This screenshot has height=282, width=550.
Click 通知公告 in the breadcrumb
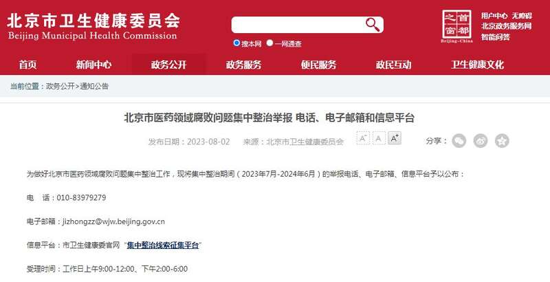point(94,86)
